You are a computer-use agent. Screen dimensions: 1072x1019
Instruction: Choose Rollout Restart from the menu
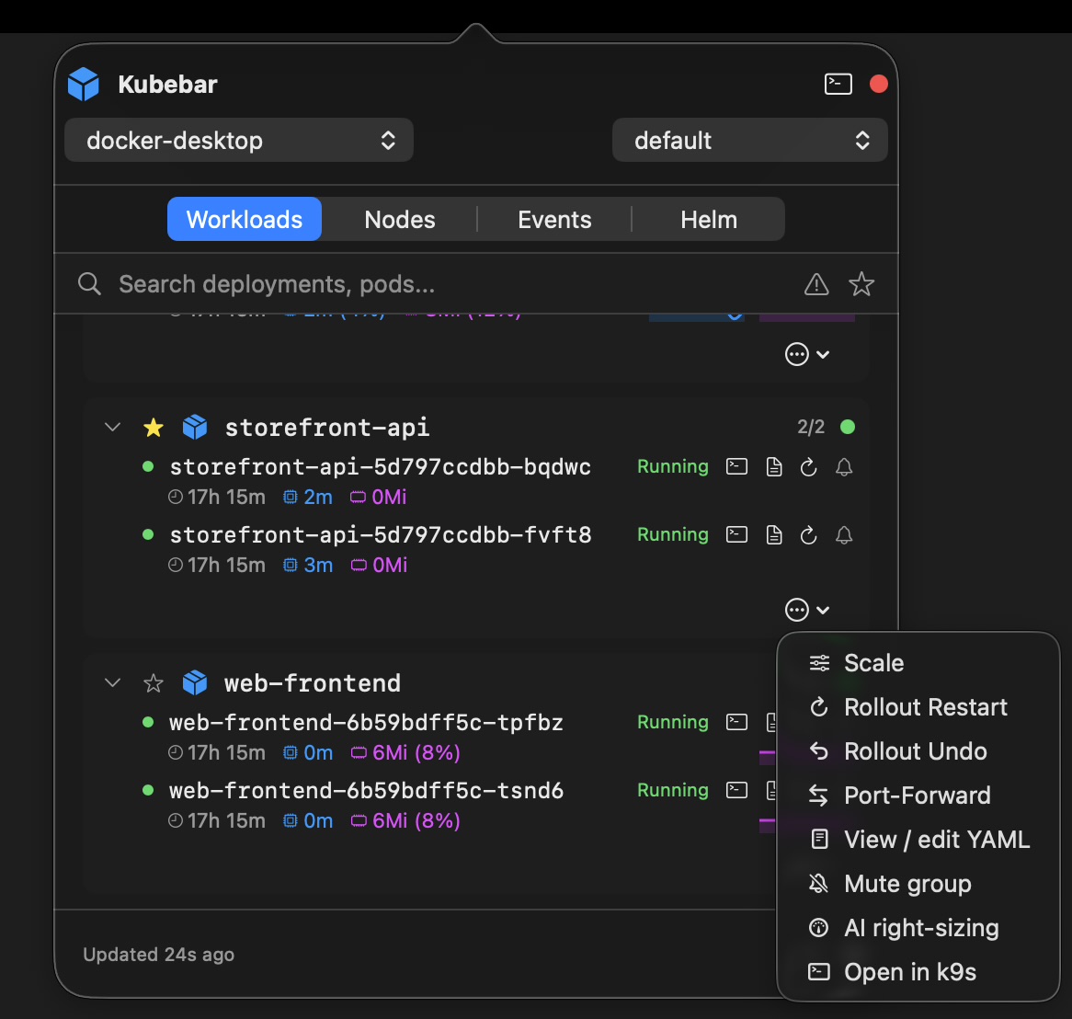[918, 707]
